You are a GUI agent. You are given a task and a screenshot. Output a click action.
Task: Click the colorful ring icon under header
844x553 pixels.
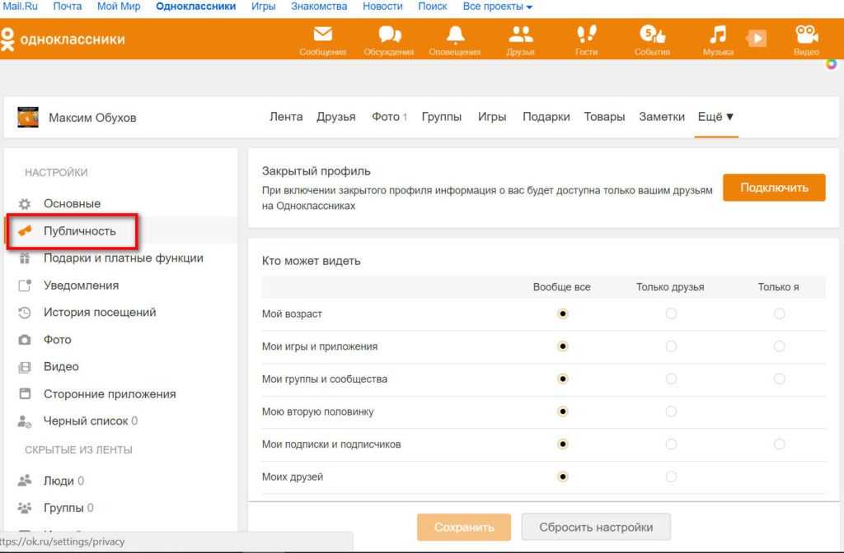[832, 64]
